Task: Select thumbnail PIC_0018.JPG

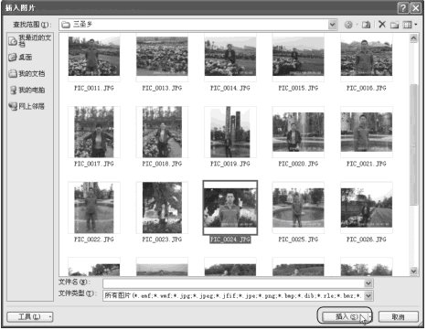Action: 162,132
